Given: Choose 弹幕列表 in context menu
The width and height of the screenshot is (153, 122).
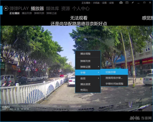Looking at the screenshot, I should pos(88,61).
